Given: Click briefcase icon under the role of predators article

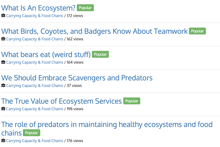Looking at the screenshot, I should pyautogui.click(x=3, y=141).
